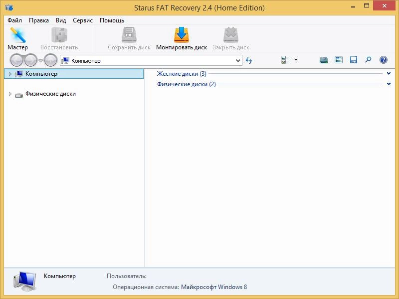This screenshot has height=299, width=399.
Task: Launch the Мастер wizard tool
Action: (x=17, y=38)
